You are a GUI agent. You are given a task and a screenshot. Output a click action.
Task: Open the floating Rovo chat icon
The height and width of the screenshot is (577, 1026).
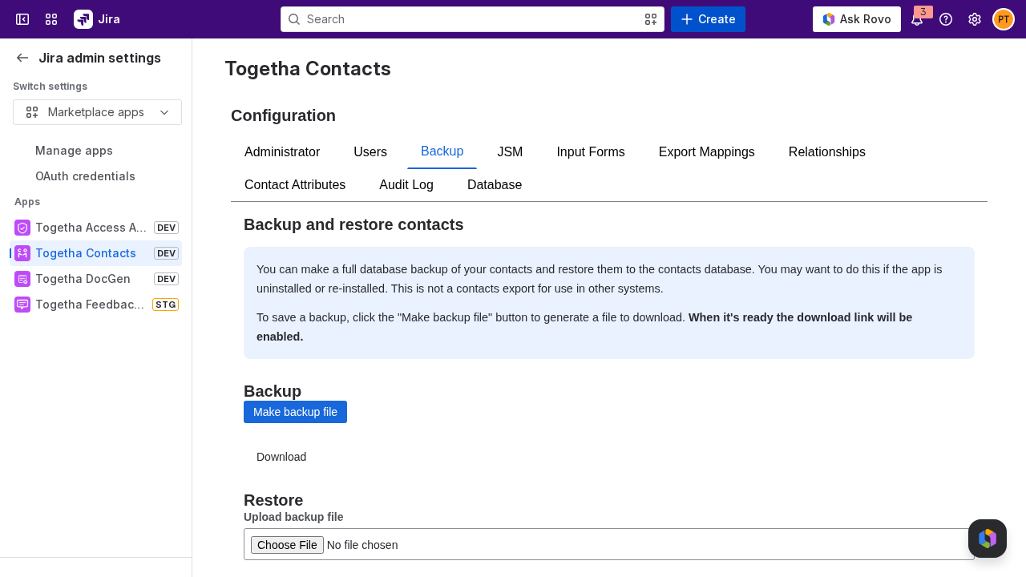pyautogui.click(x=988, y=539)
